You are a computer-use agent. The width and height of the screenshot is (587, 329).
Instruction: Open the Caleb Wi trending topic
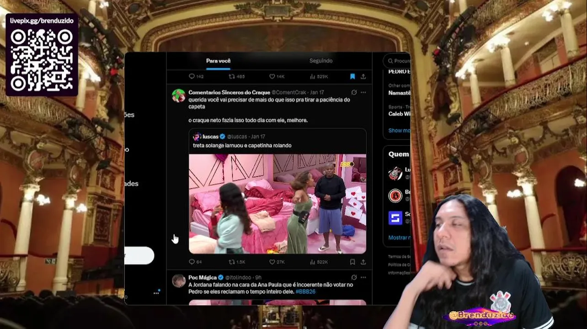point(399,114)
